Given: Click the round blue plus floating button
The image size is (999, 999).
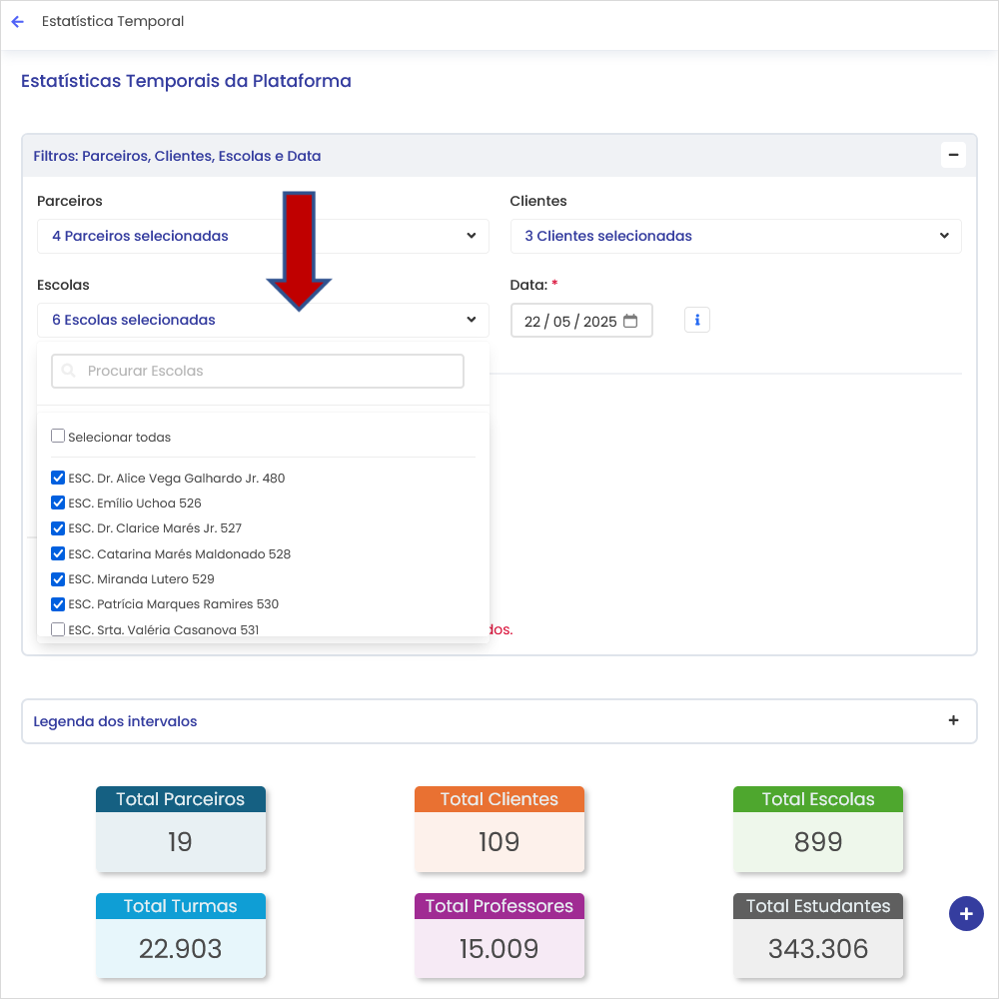Looking at the screenshot, I should 966,914.
